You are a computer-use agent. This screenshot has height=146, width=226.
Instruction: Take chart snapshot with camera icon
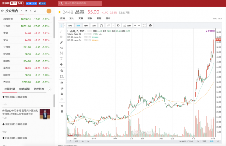pos(150,25)
